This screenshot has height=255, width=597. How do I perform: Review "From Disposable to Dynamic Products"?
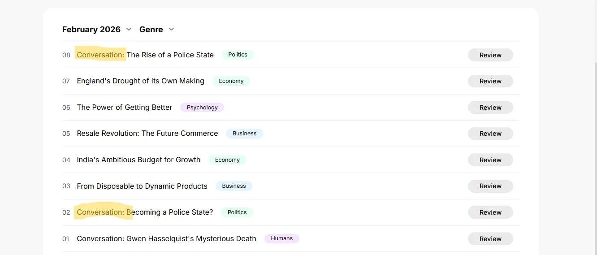(x=490, y=186)
